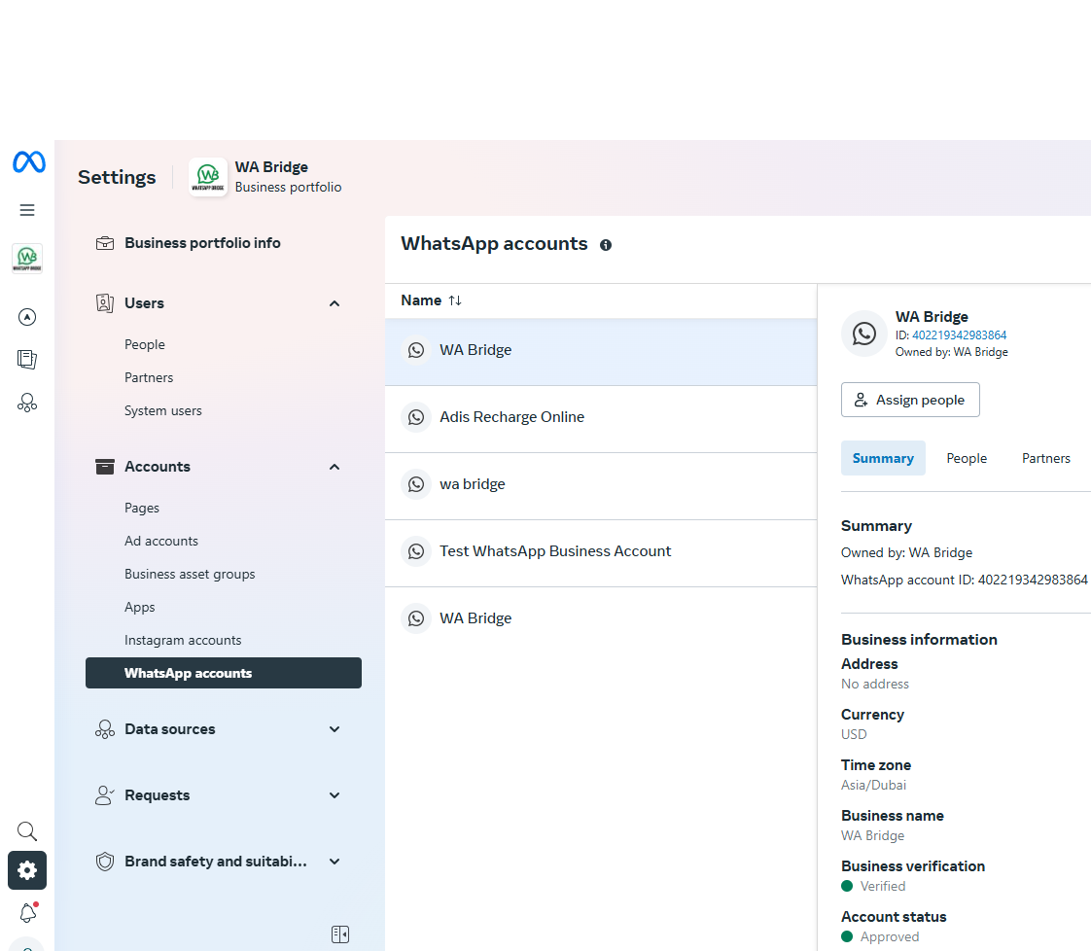This screenshot has height=951, width=1091.
Task: Open Business asset groups
Action: pos(190,574)
